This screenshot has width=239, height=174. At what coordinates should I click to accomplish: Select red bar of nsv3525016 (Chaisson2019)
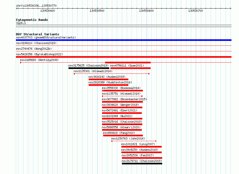coord(122,124)
